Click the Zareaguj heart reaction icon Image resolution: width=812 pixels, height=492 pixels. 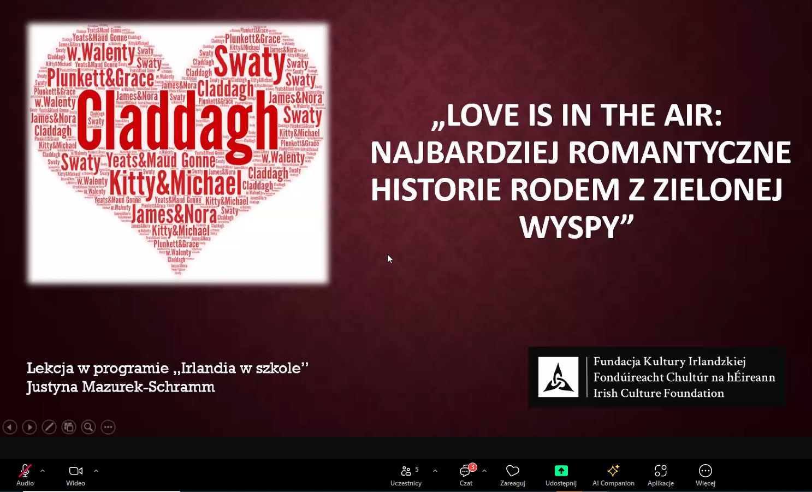click(512, 471)
